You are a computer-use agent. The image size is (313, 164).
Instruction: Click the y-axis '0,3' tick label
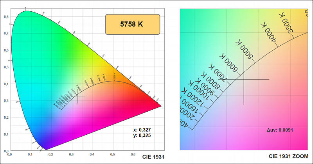click(6, 101)
